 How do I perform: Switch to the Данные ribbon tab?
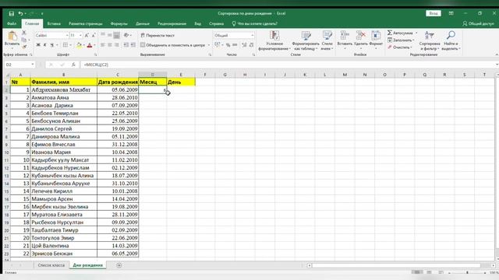pos(143,23)
